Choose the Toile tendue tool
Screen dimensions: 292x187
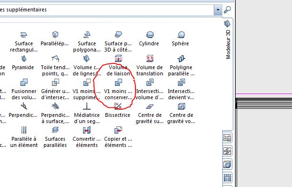pos(55,65)
